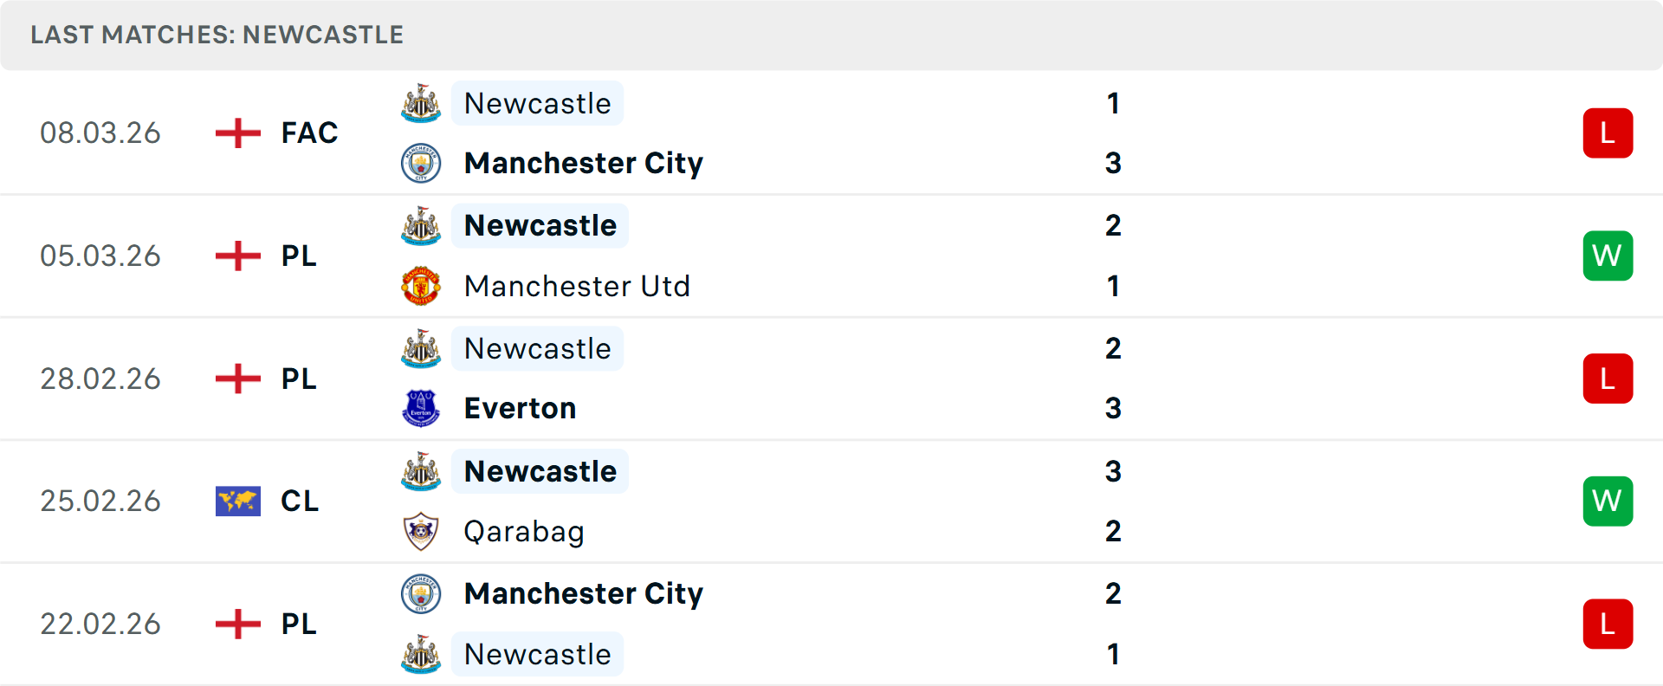The height and width of the screenshot is (686, 1663).
Task: Click the red L result marker on 22.02.26
Action: point(1608,624)
